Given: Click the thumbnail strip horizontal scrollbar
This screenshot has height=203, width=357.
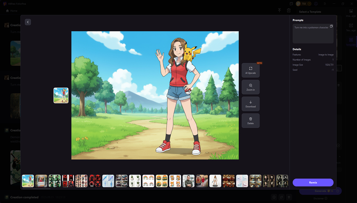Looking at the screenshot, I should pyautogui.click(x=36, y=189).
